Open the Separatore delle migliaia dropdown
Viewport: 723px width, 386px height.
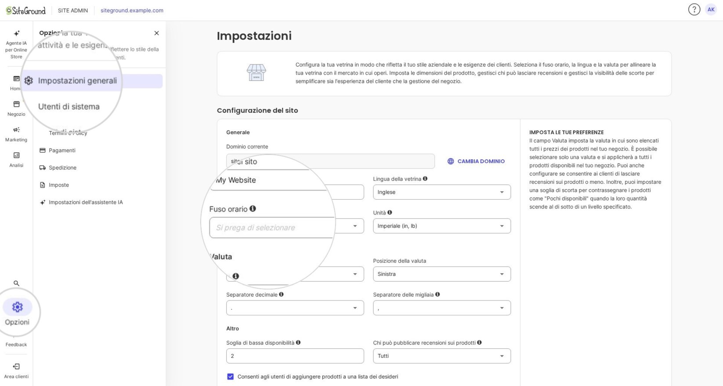(x=442, y=308)
